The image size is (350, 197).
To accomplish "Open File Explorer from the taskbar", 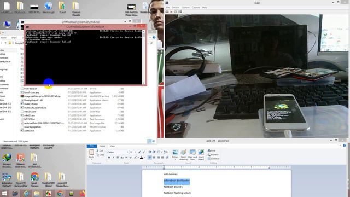I will coord(37,193).
